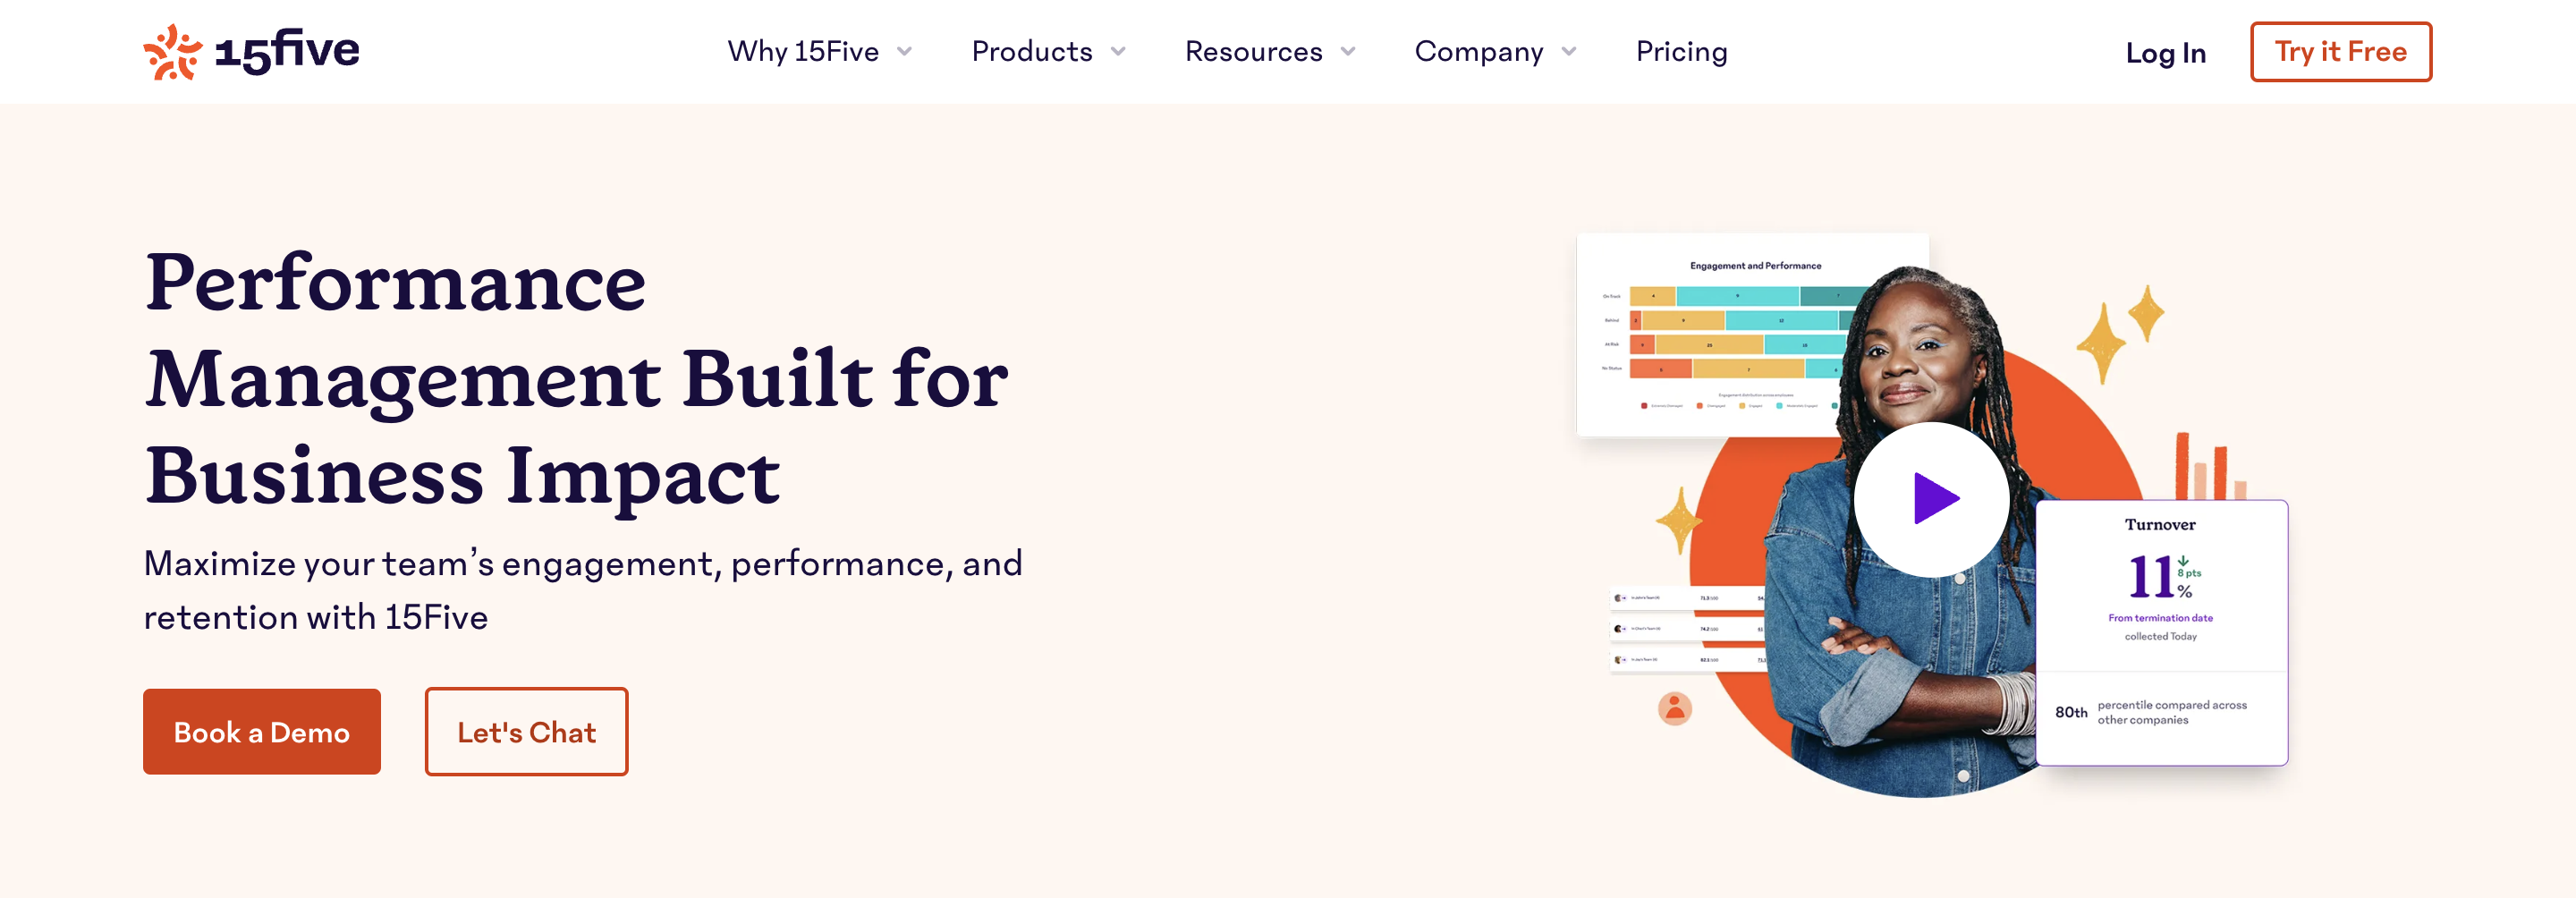Click the Log In link
The image size is (2576, 898).
[x=2165, y=53]
